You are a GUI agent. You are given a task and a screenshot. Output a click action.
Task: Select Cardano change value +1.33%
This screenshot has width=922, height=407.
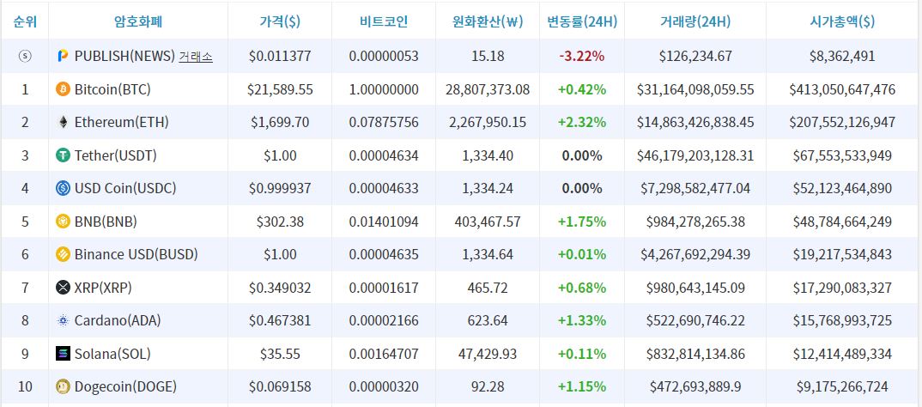582,320
